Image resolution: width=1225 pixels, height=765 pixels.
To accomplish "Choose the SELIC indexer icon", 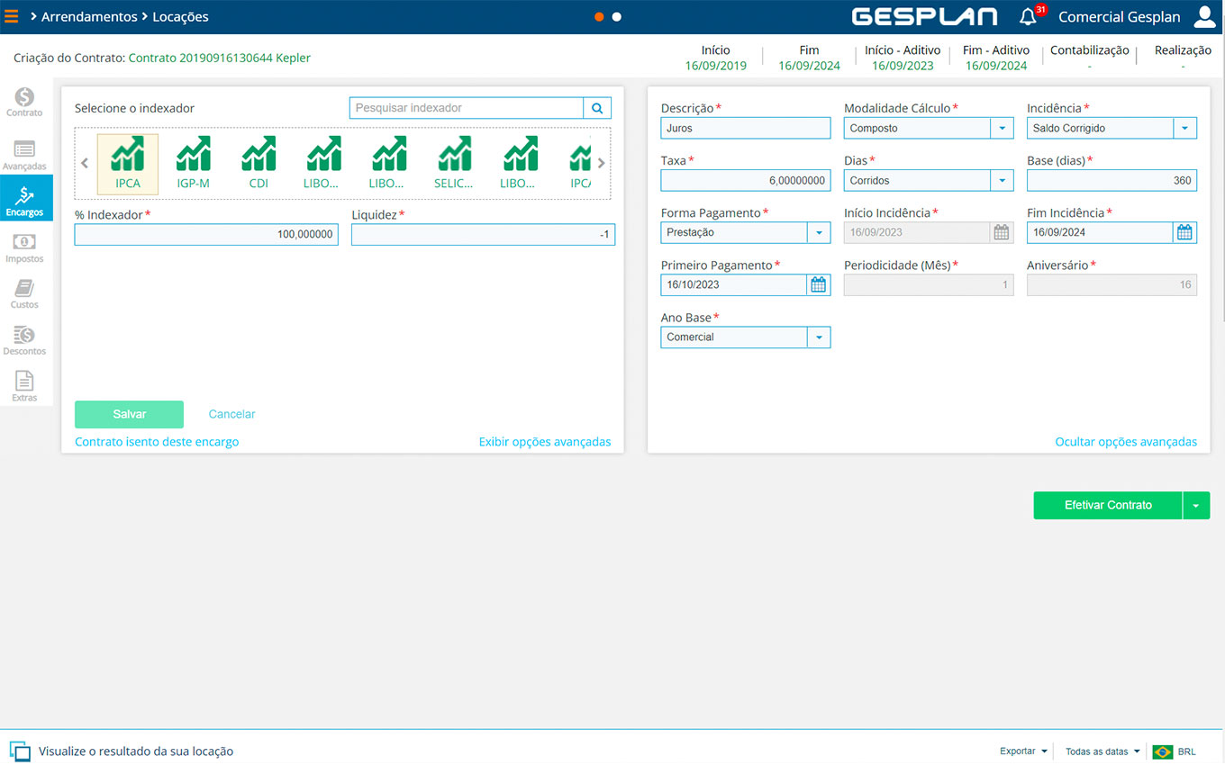I will pos(454,162).
